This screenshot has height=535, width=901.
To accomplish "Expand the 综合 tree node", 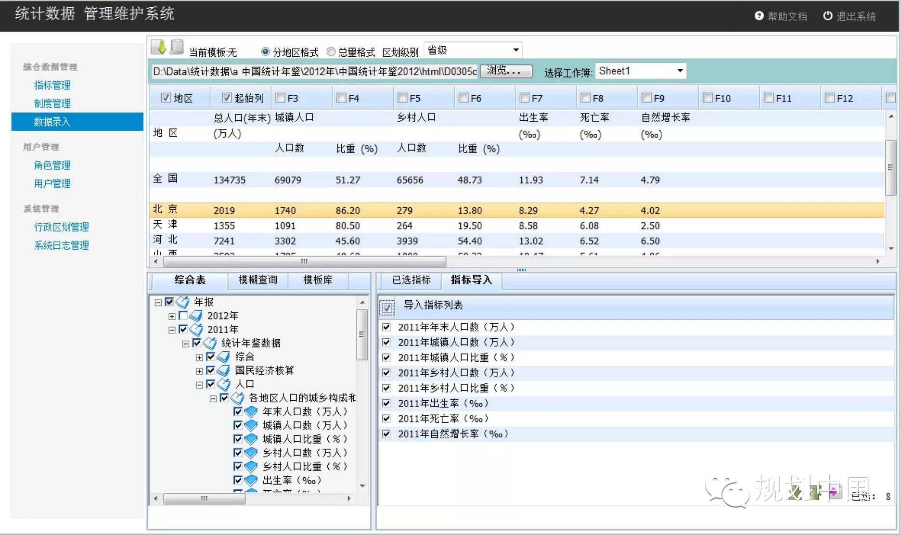I will pyautogui.click(x=199, y=357).
